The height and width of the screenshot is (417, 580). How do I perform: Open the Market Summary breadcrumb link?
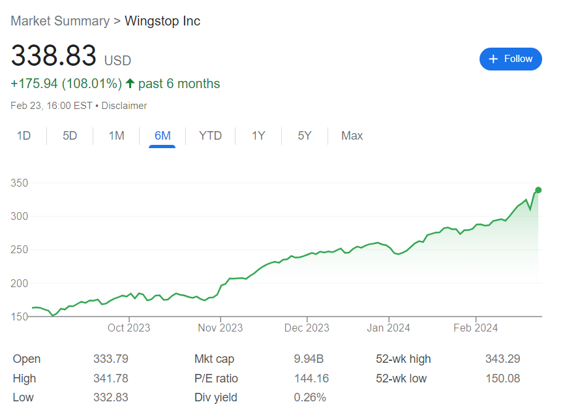point(60,21)
